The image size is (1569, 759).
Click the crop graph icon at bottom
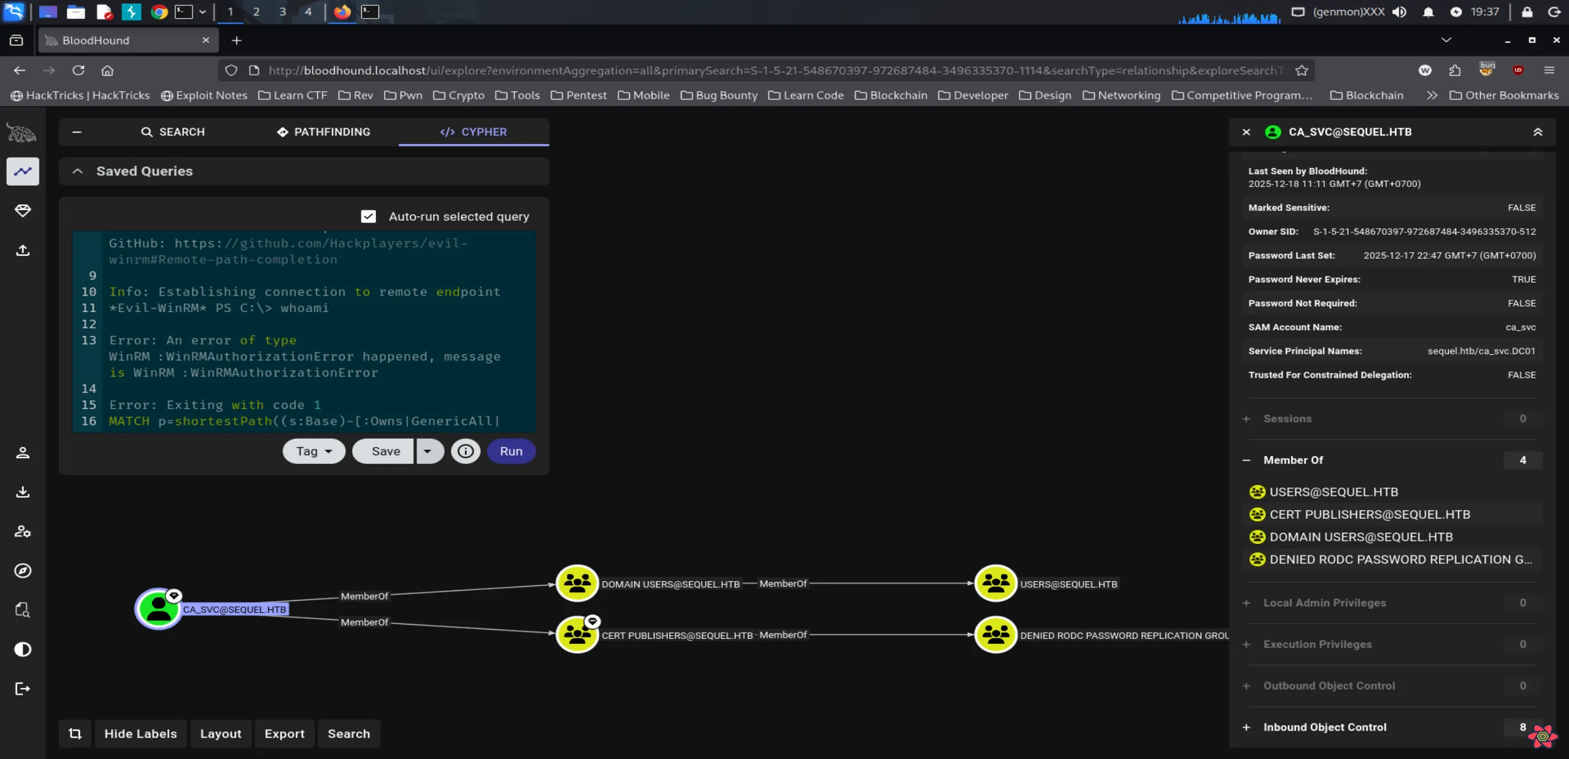(75, 734)
